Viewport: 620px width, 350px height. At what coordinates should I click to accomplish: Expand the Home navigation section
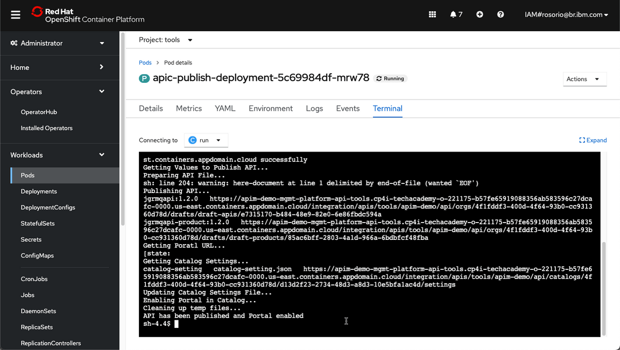57,67
